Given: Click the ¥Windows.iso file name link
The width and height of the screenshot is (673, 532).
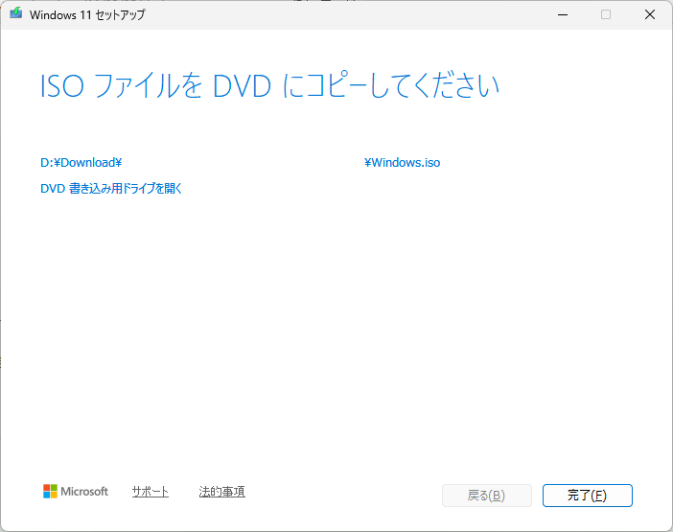Looking at the screenshot, I should pos(402,163).
